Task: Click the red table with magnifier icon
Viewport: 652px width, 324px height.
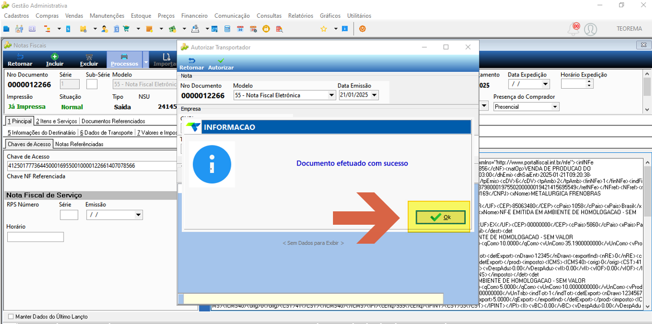Action: (279, 28)
